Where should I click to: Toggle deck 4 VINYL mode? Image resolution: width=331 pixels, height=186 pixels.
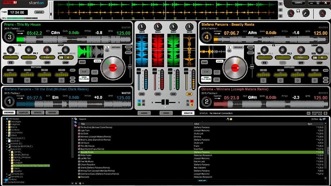(x=219, y=61)
